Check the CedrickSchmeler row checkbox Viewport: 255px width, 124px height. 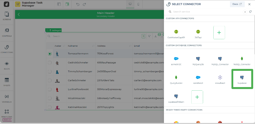tap(50, 63)
